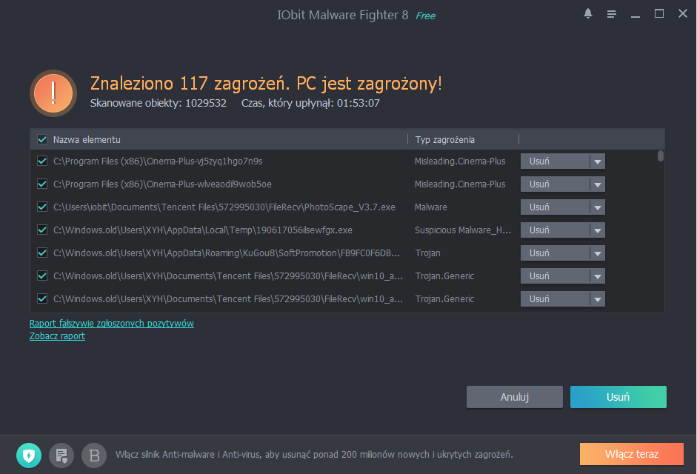Click the orange warning exclamation icon
This screenshot has width=697, height=474.
coord(53,93)
